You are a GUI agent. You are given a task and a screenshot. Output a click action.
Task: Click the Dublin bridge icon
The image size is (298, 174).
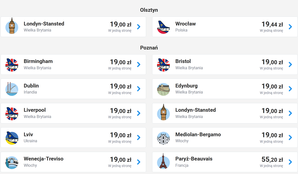pyautogui.click(x=12, y=89)
